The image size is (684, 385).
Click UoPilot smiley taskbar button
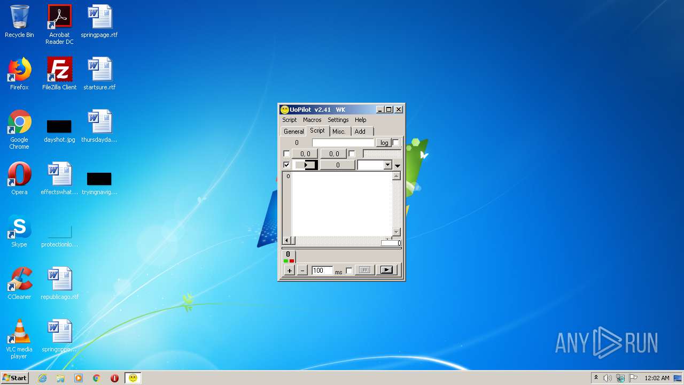tap(133, 378)
